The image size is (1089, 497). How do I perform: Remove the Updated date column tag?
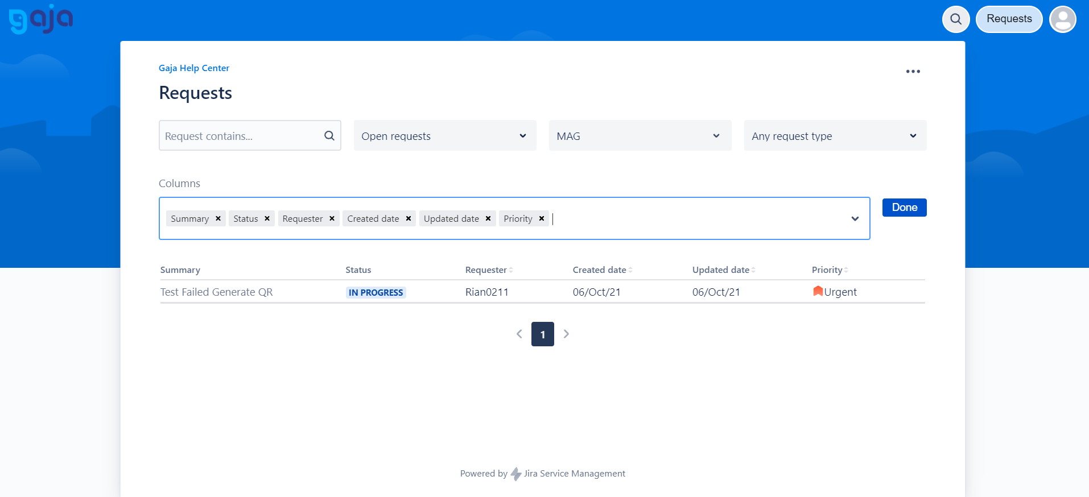pyautogui.click(x=488, y=218)
